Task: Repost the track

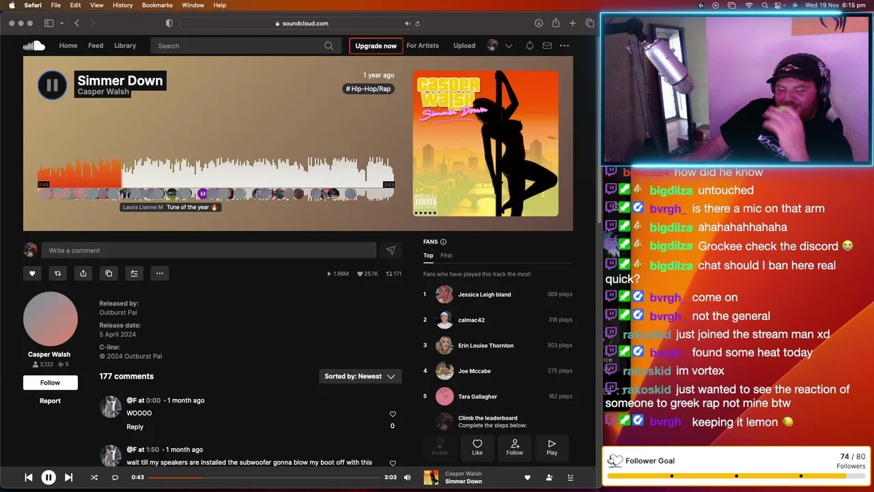Action: point(57,273)
